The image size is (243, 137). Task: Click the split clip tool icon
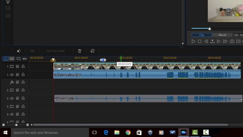point(32,51)
